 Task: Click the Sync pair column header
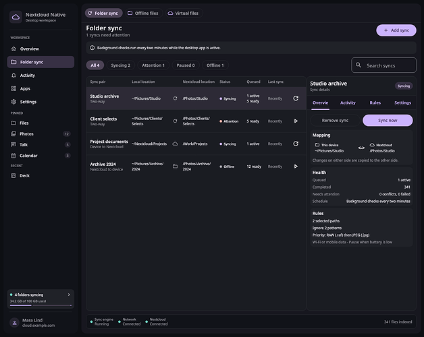pos(98,82)
